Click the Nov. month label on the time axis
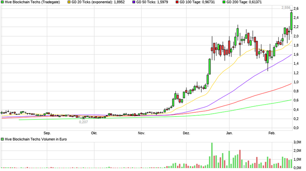Viewport: 306px width, 171px height. tap(142, 133)
